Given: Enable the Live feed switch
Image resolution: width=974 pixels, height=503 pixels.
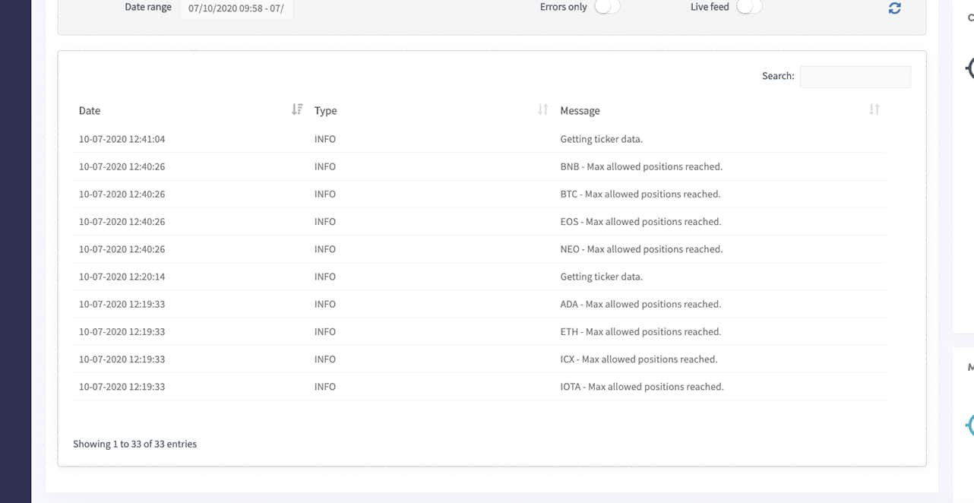Looking at the screenshot, I should point(749,7).
